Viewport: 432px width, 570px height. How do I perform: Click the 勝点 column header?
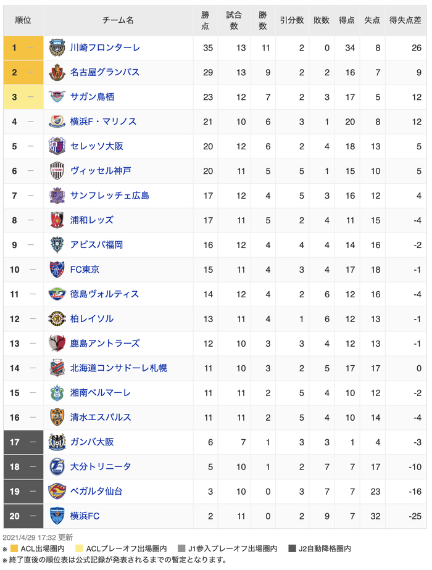206,20
